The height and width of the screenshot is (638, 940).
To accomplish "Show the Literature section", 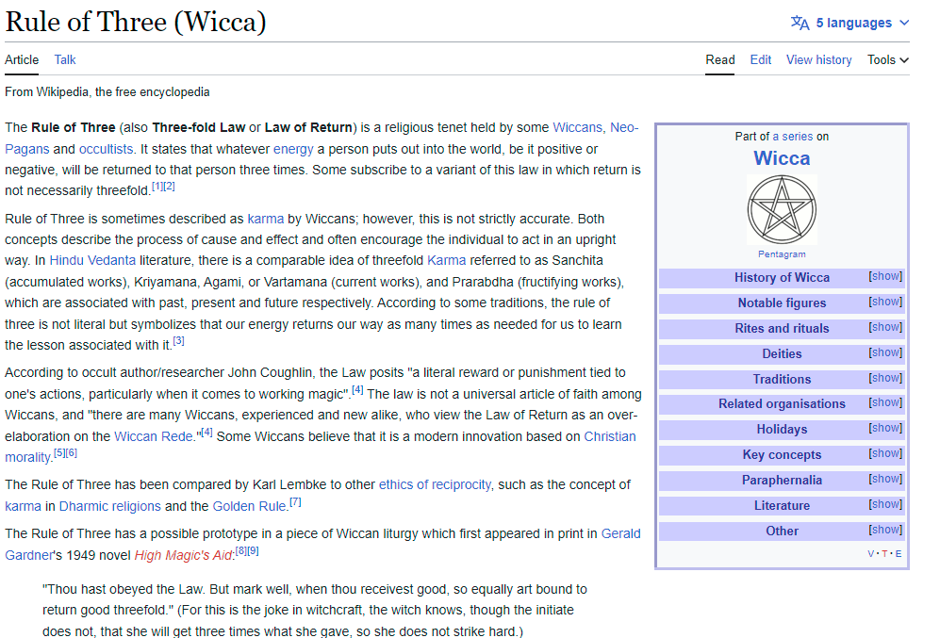I will click(x=885, y=504).
